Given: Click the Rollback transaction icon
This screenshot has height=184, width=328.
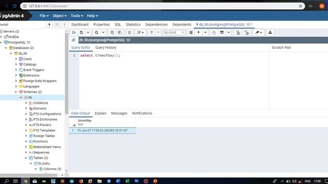Looking at the screenshot, I should point(247,33).
